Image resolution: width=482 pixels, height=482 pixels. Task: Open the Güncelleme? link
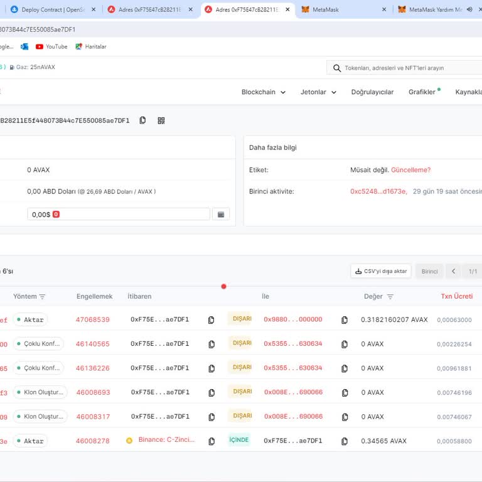[x=410, y=170]
